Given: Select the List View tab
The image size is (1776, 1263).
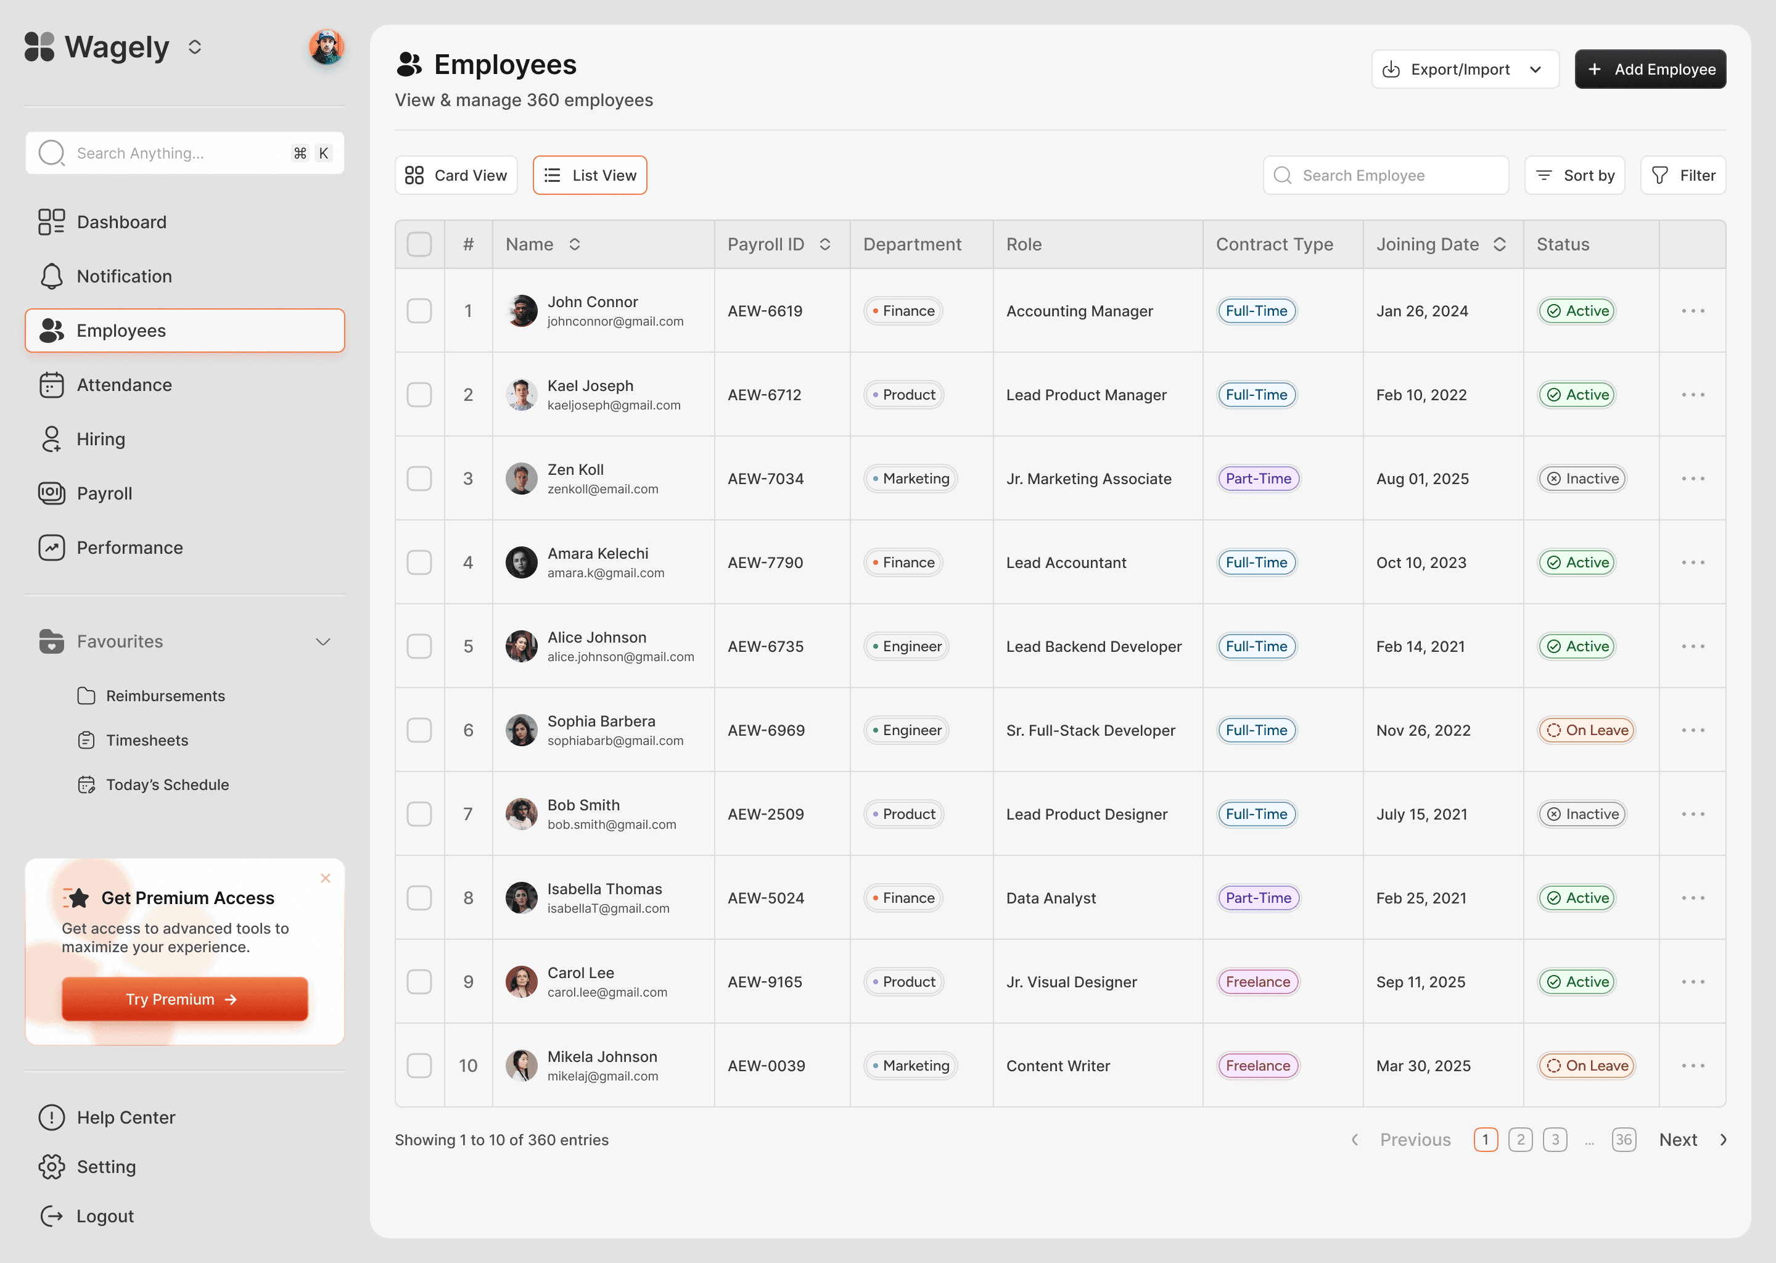Looking at the screenshot, I should 590,175.
